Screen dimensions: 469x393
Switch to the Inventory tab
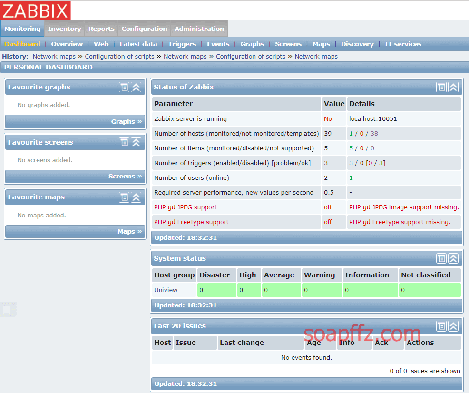[65, 29]
